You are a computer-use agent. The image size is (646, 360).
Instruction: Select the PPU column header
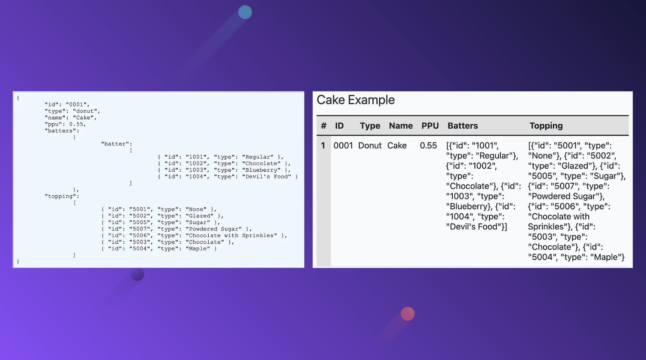[430, 126]
